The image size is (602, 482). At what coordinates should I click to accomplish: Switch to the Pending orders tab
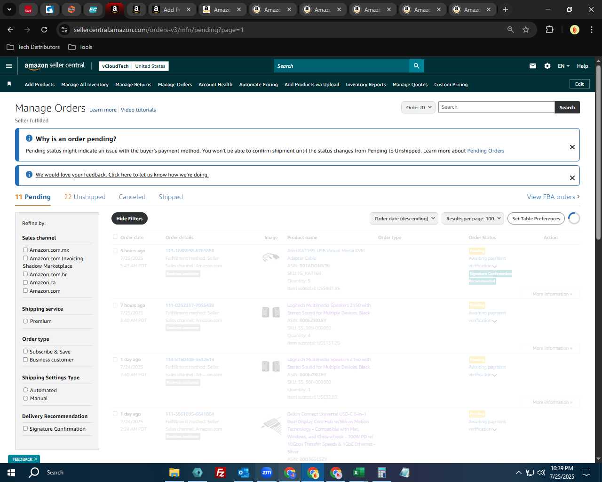point(33,197)
